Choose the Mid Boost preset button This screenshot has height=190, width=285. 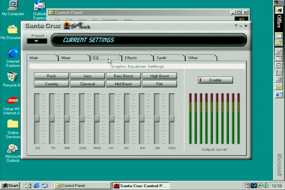123,84
